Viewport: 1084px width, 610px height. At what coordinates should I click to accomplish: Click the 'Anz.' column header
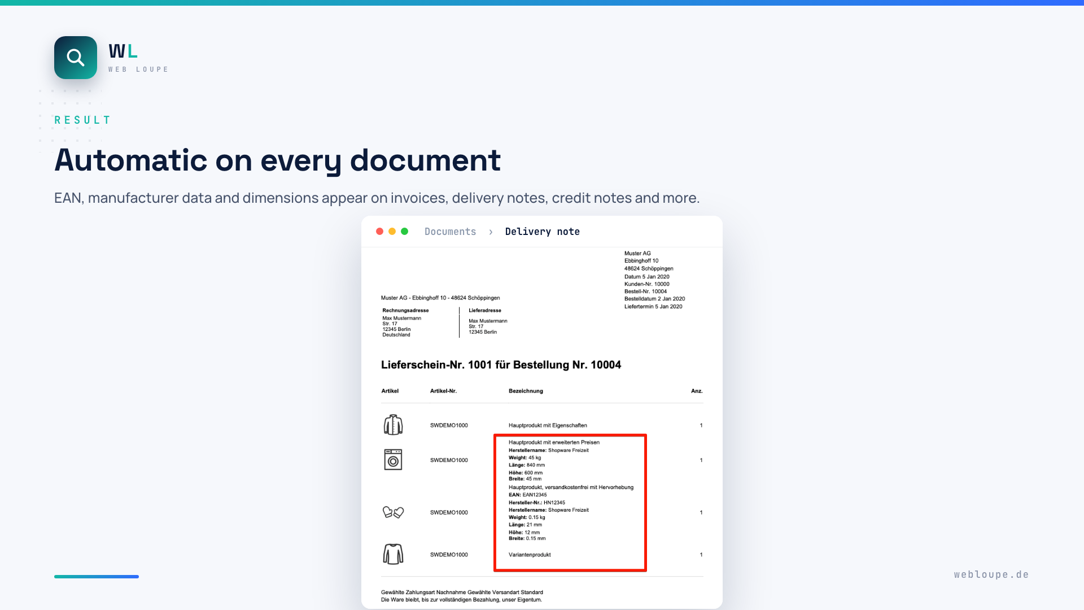click(x=697, y=391)
